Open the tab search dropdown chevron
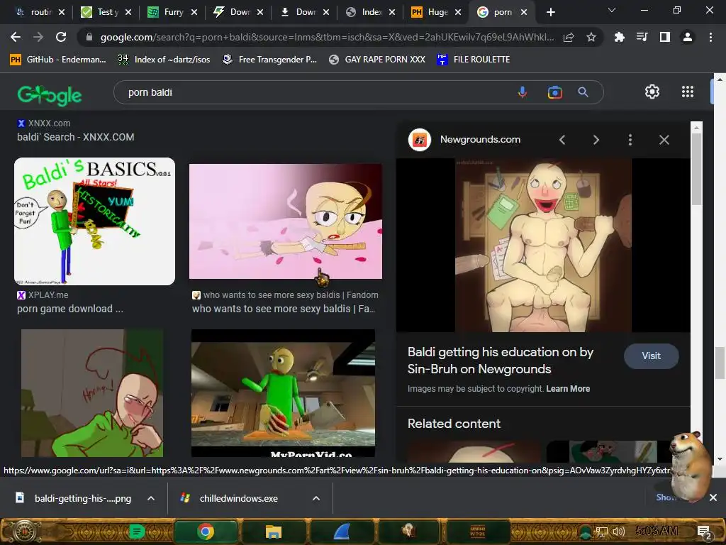Screen dimensions: 726x545 pyautogui.click(x=612, y=10)
